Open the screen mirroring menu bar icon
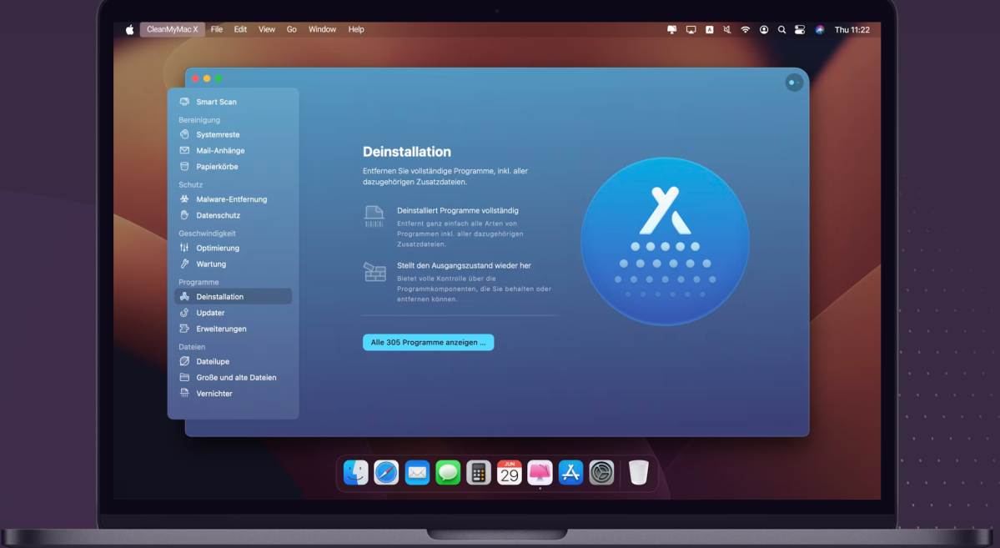Screen dimensions: 1000x548 691,29
